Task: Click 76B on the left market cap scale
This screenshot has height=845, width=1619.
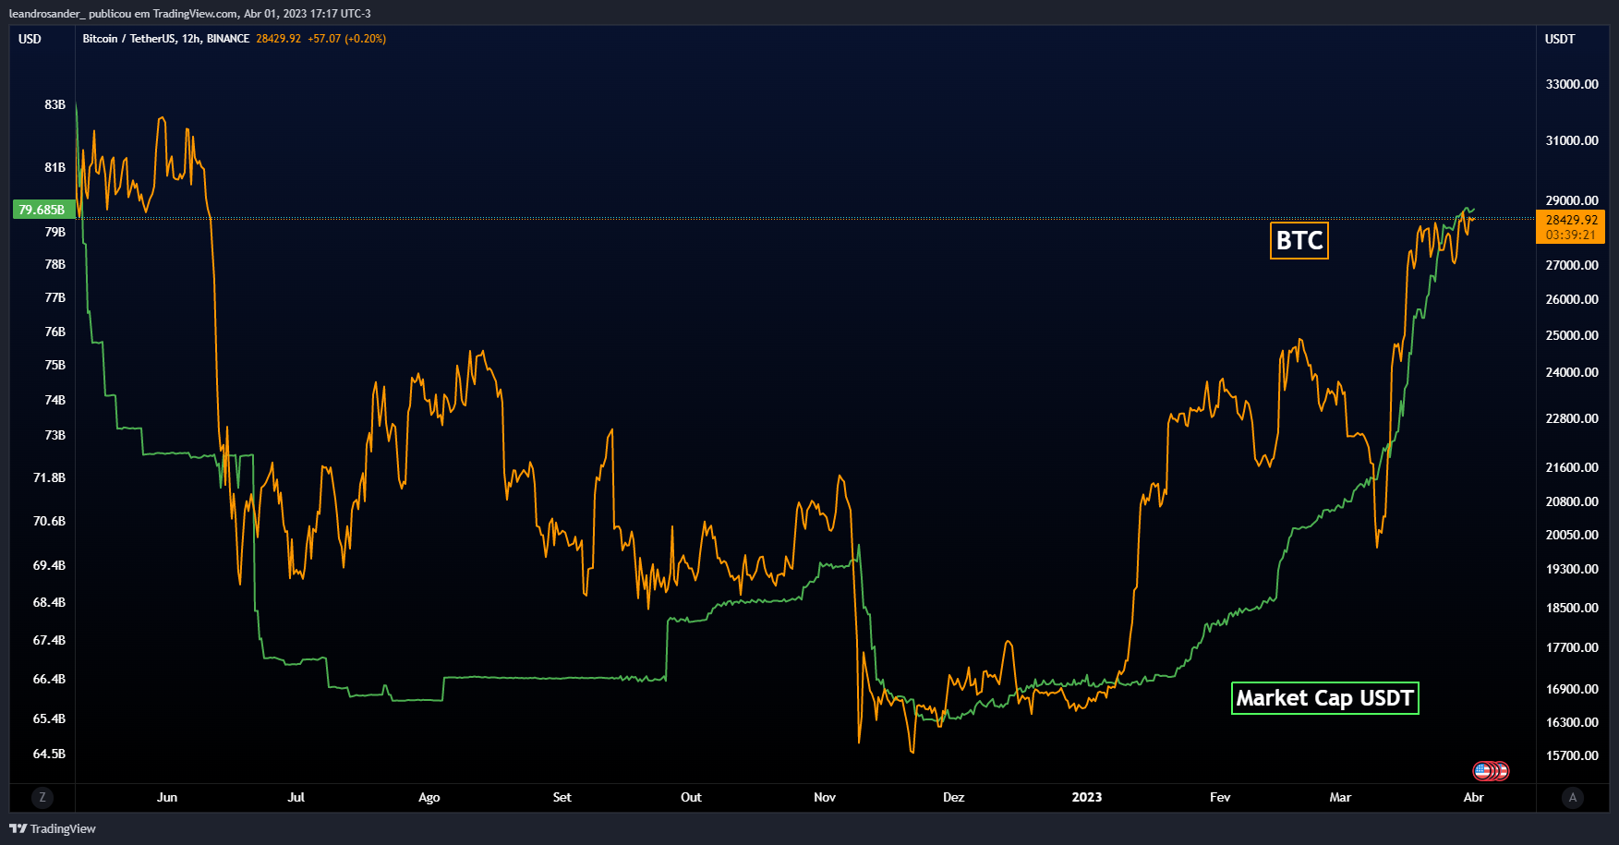Action: 55,332
